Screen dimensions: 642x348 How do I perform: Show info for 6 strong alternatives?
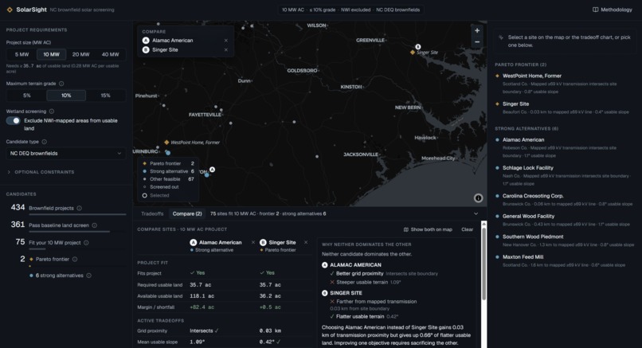point(89,276)
